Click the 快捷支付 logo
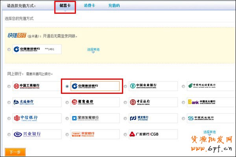This screenshot has width=236, height=157. 17,35
